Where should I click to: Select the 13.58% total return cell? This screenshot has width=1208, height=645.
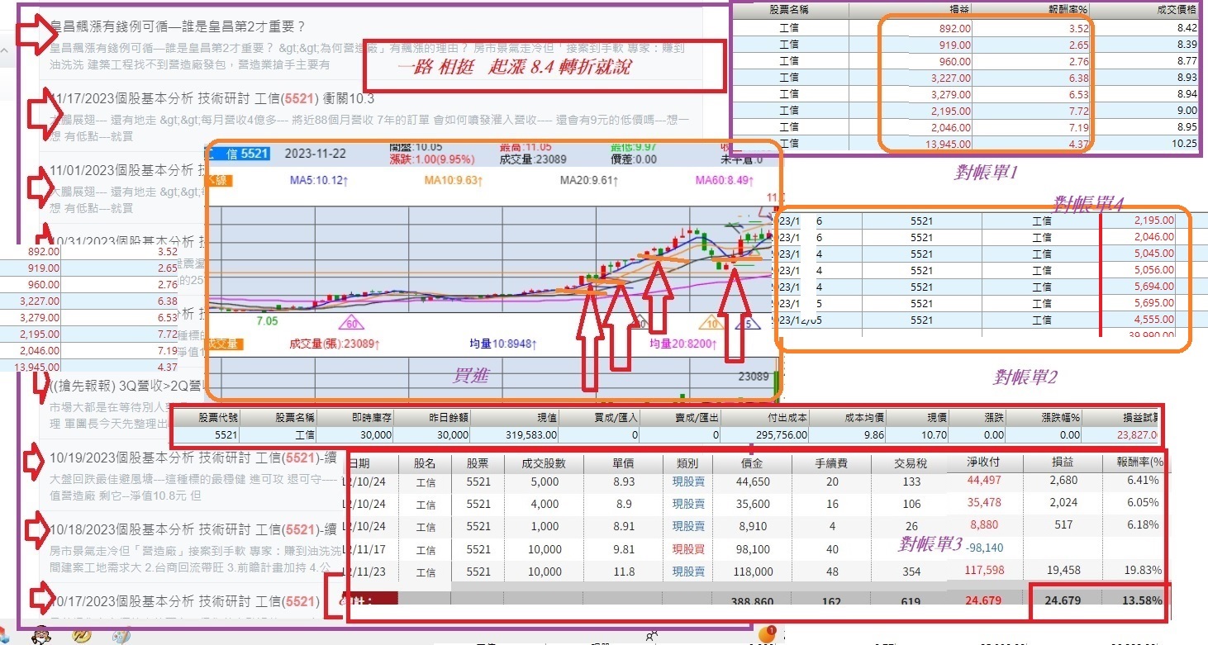tap(1143, 600)
